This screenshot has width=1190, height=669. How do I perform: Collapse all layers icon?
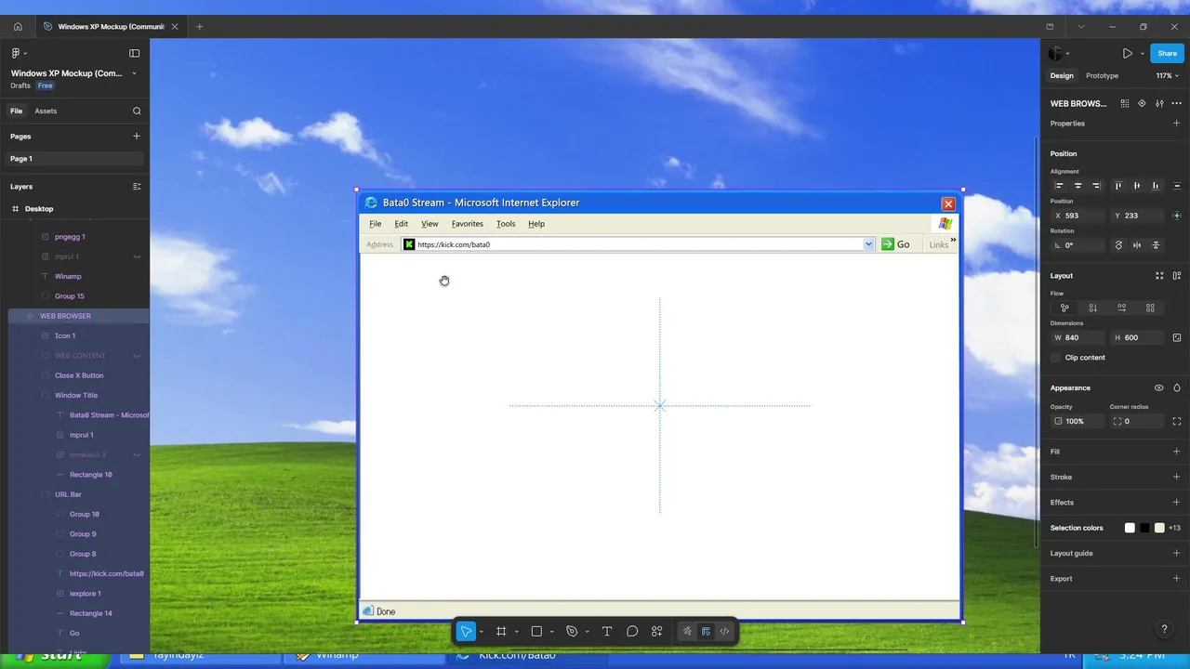(137, 187)
